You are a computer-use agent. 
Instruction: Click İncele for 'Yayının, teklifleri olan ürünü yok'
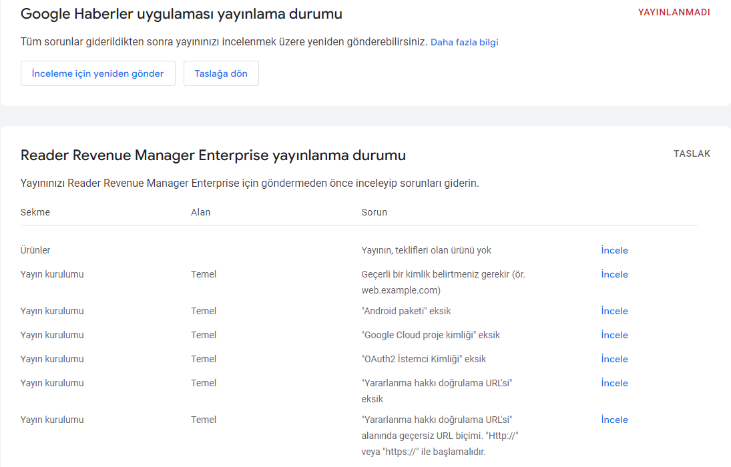[x=614, y=250]
